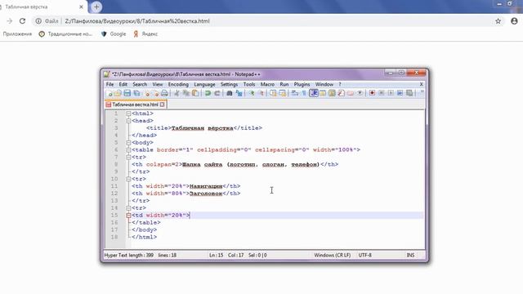Collapse the <table> fold on line 6
The width and height of the screenshot is (523, 294).
point(128,150)
